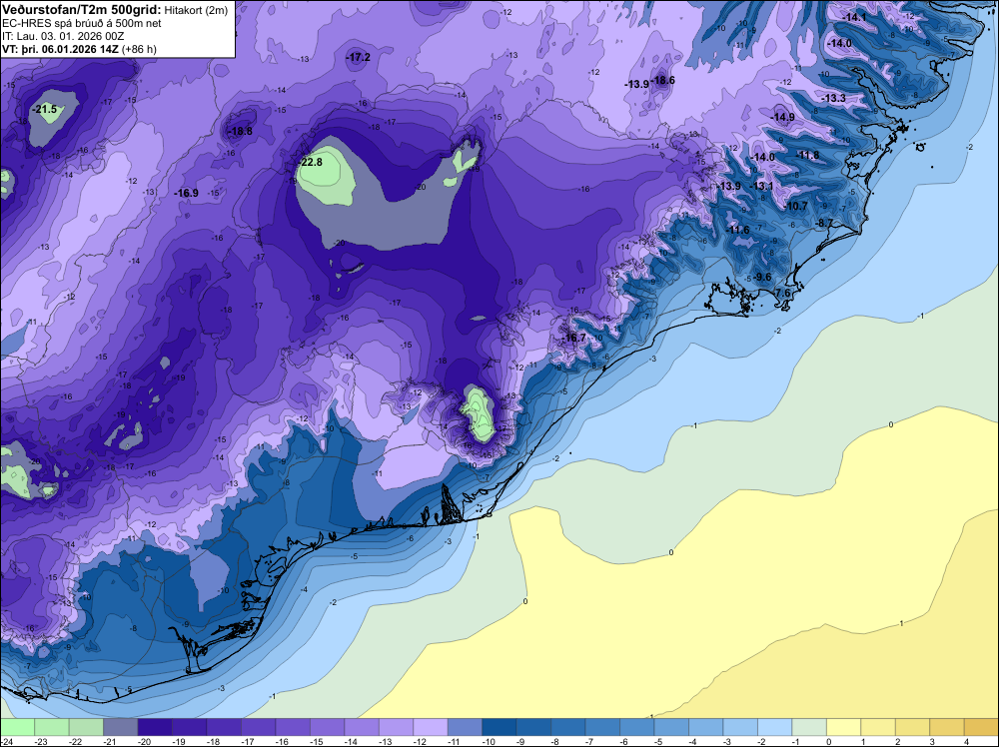Viewport: 999px width, 747px height.
Task: Pick the light lavender legend swatch between -12 and -11
Action: (431, 727)
